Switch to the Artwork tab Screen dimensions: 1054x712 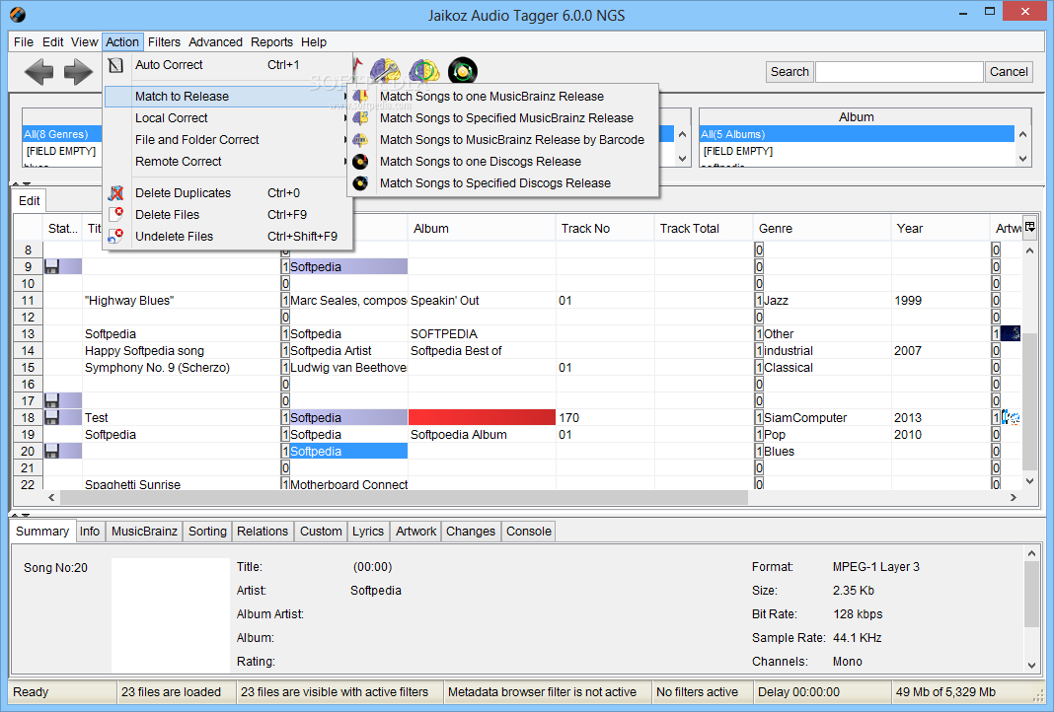[416, 532]
